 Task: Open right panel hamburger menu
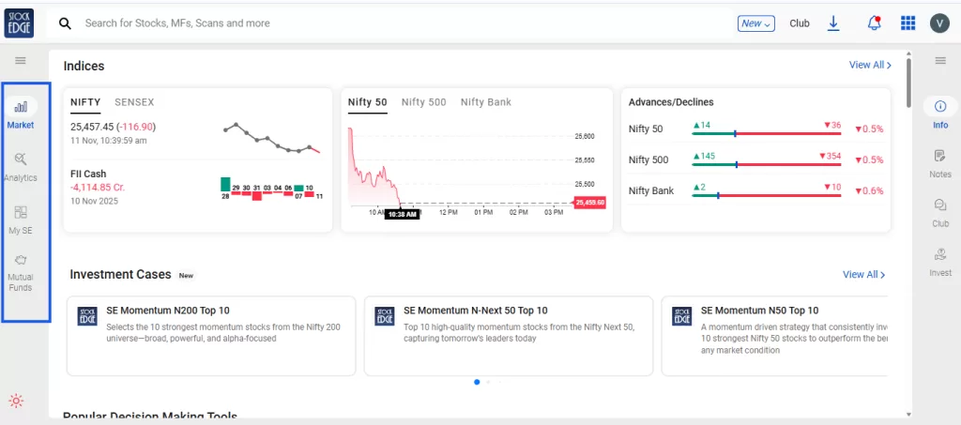tap(940, 60)
